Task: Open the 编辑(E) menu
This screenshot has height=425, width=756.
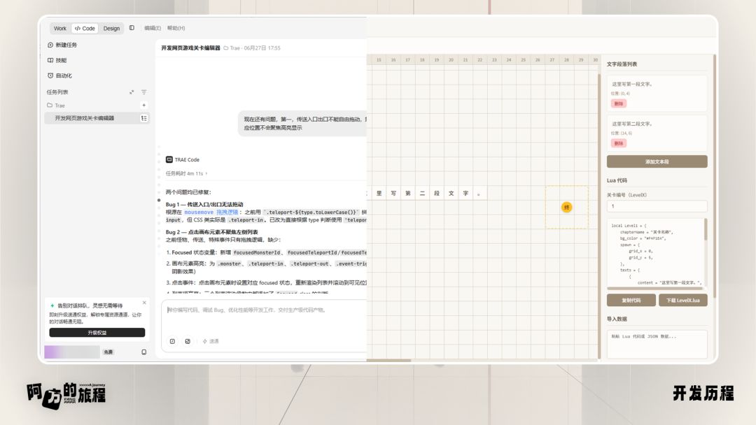Action: [153, 28]
